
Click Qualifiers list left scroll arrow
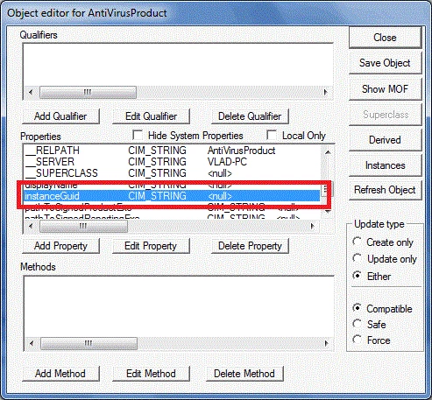click(x=31, y=92)
